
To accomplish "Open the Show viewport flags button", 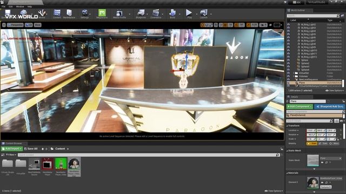I will click(37, 25).
